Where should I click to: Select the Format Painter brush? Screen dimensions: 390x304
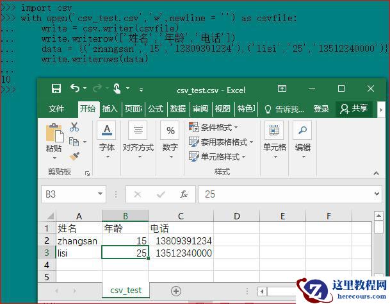point(74,156)
